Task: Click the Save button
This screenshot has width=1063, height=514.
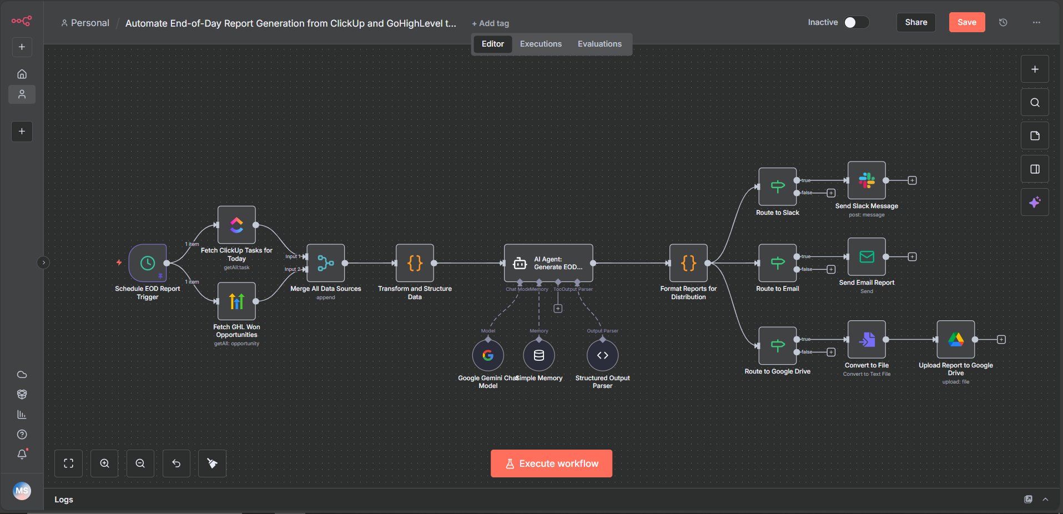Action: coord(967,22)
